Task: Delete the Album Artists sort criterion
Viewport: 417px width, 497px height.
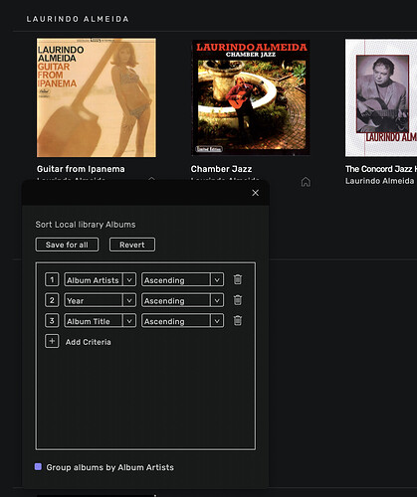Action: 238,279
